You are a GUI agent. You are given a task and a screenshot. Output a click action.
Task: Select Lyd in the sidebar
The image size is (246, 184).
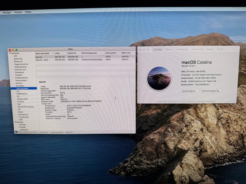tap(18, 91)
